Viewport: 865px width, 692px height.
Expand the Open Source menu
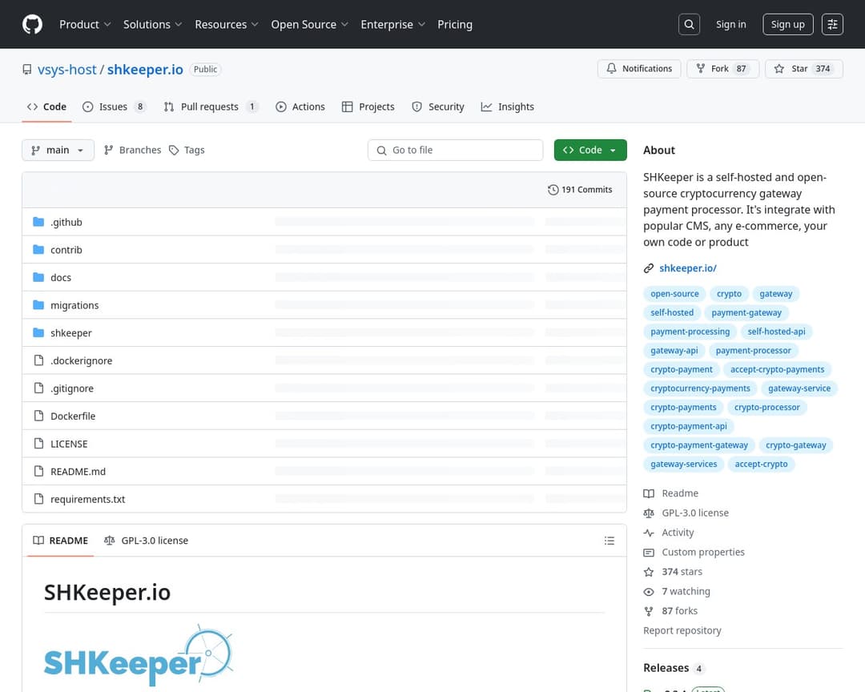(309, 24)
